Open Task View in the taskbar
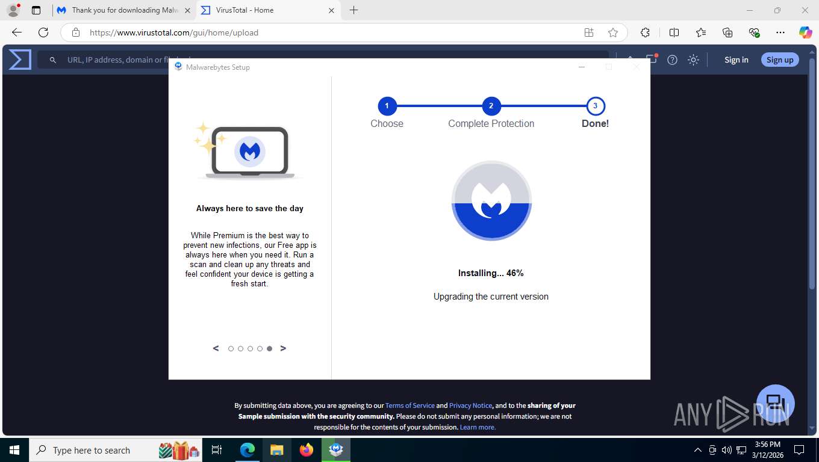 click(x=217, y=450)
